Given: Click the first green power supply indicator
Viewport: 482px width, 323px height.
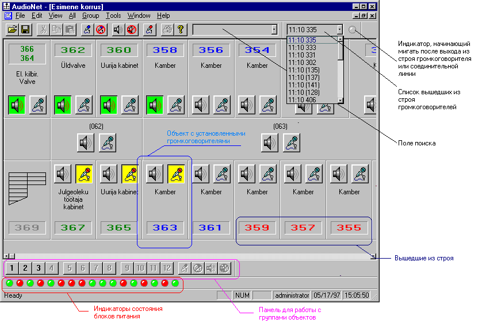Looking at the screenshot, I should click(10, 283).
